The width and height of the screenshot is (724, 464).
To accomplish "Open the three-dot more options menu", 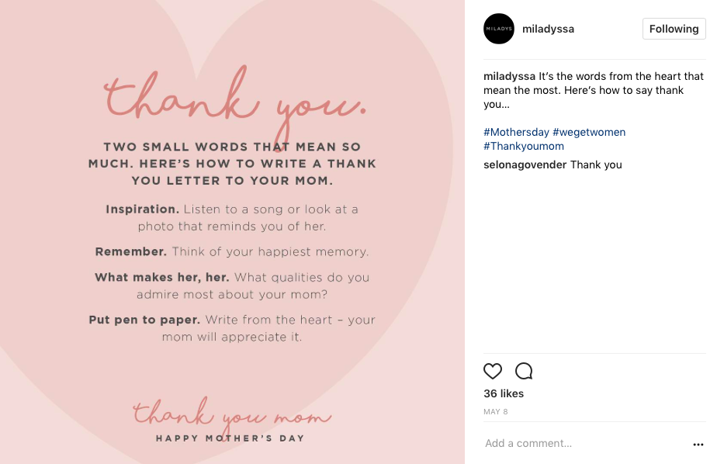I will (698, 444).
